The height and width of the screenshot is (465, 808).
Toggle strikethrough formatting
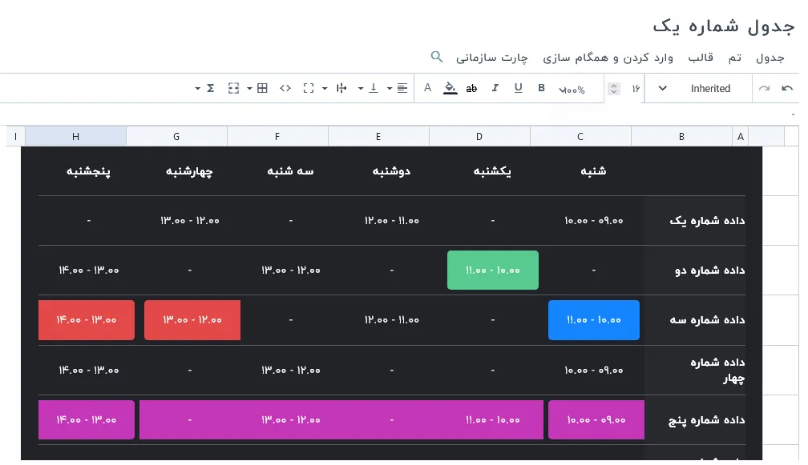[x=471, y=89]
